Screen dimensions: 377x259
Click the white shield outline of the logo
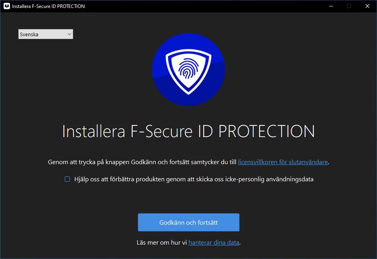[170, 64]
